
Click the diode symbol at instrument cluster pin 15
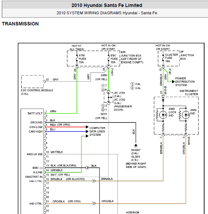(163, 100)
